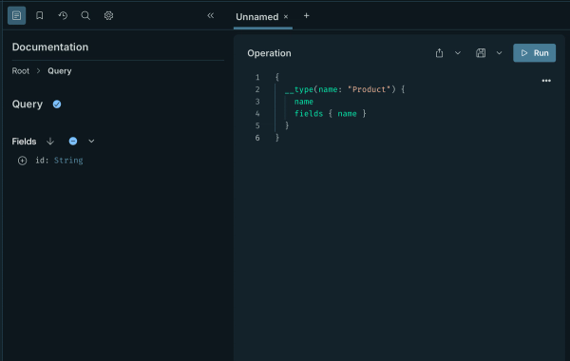
Task: Place cursor on line 3 name field
Action: [304, 102]
